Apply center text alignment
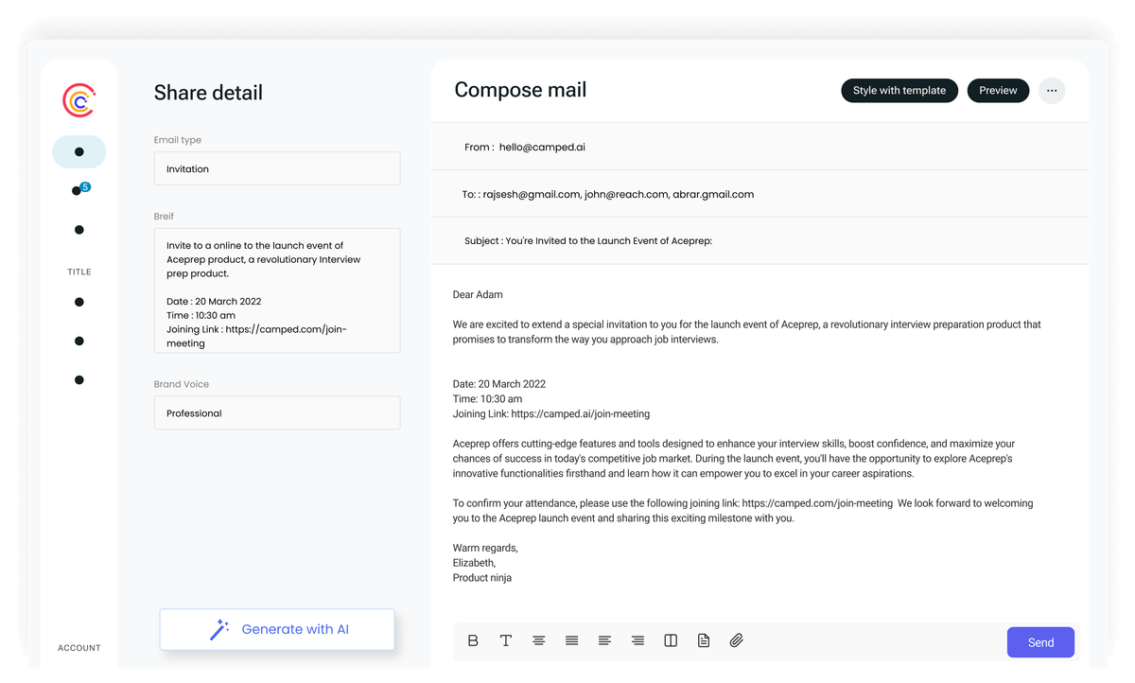Image resolution: width=1135 pixels, height=683 pixels. (539, 640)
